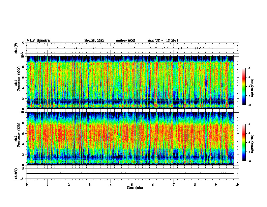267x207 pixels.
Task: Click the time axis tick label "6"
Action: (x=153, y=185)
